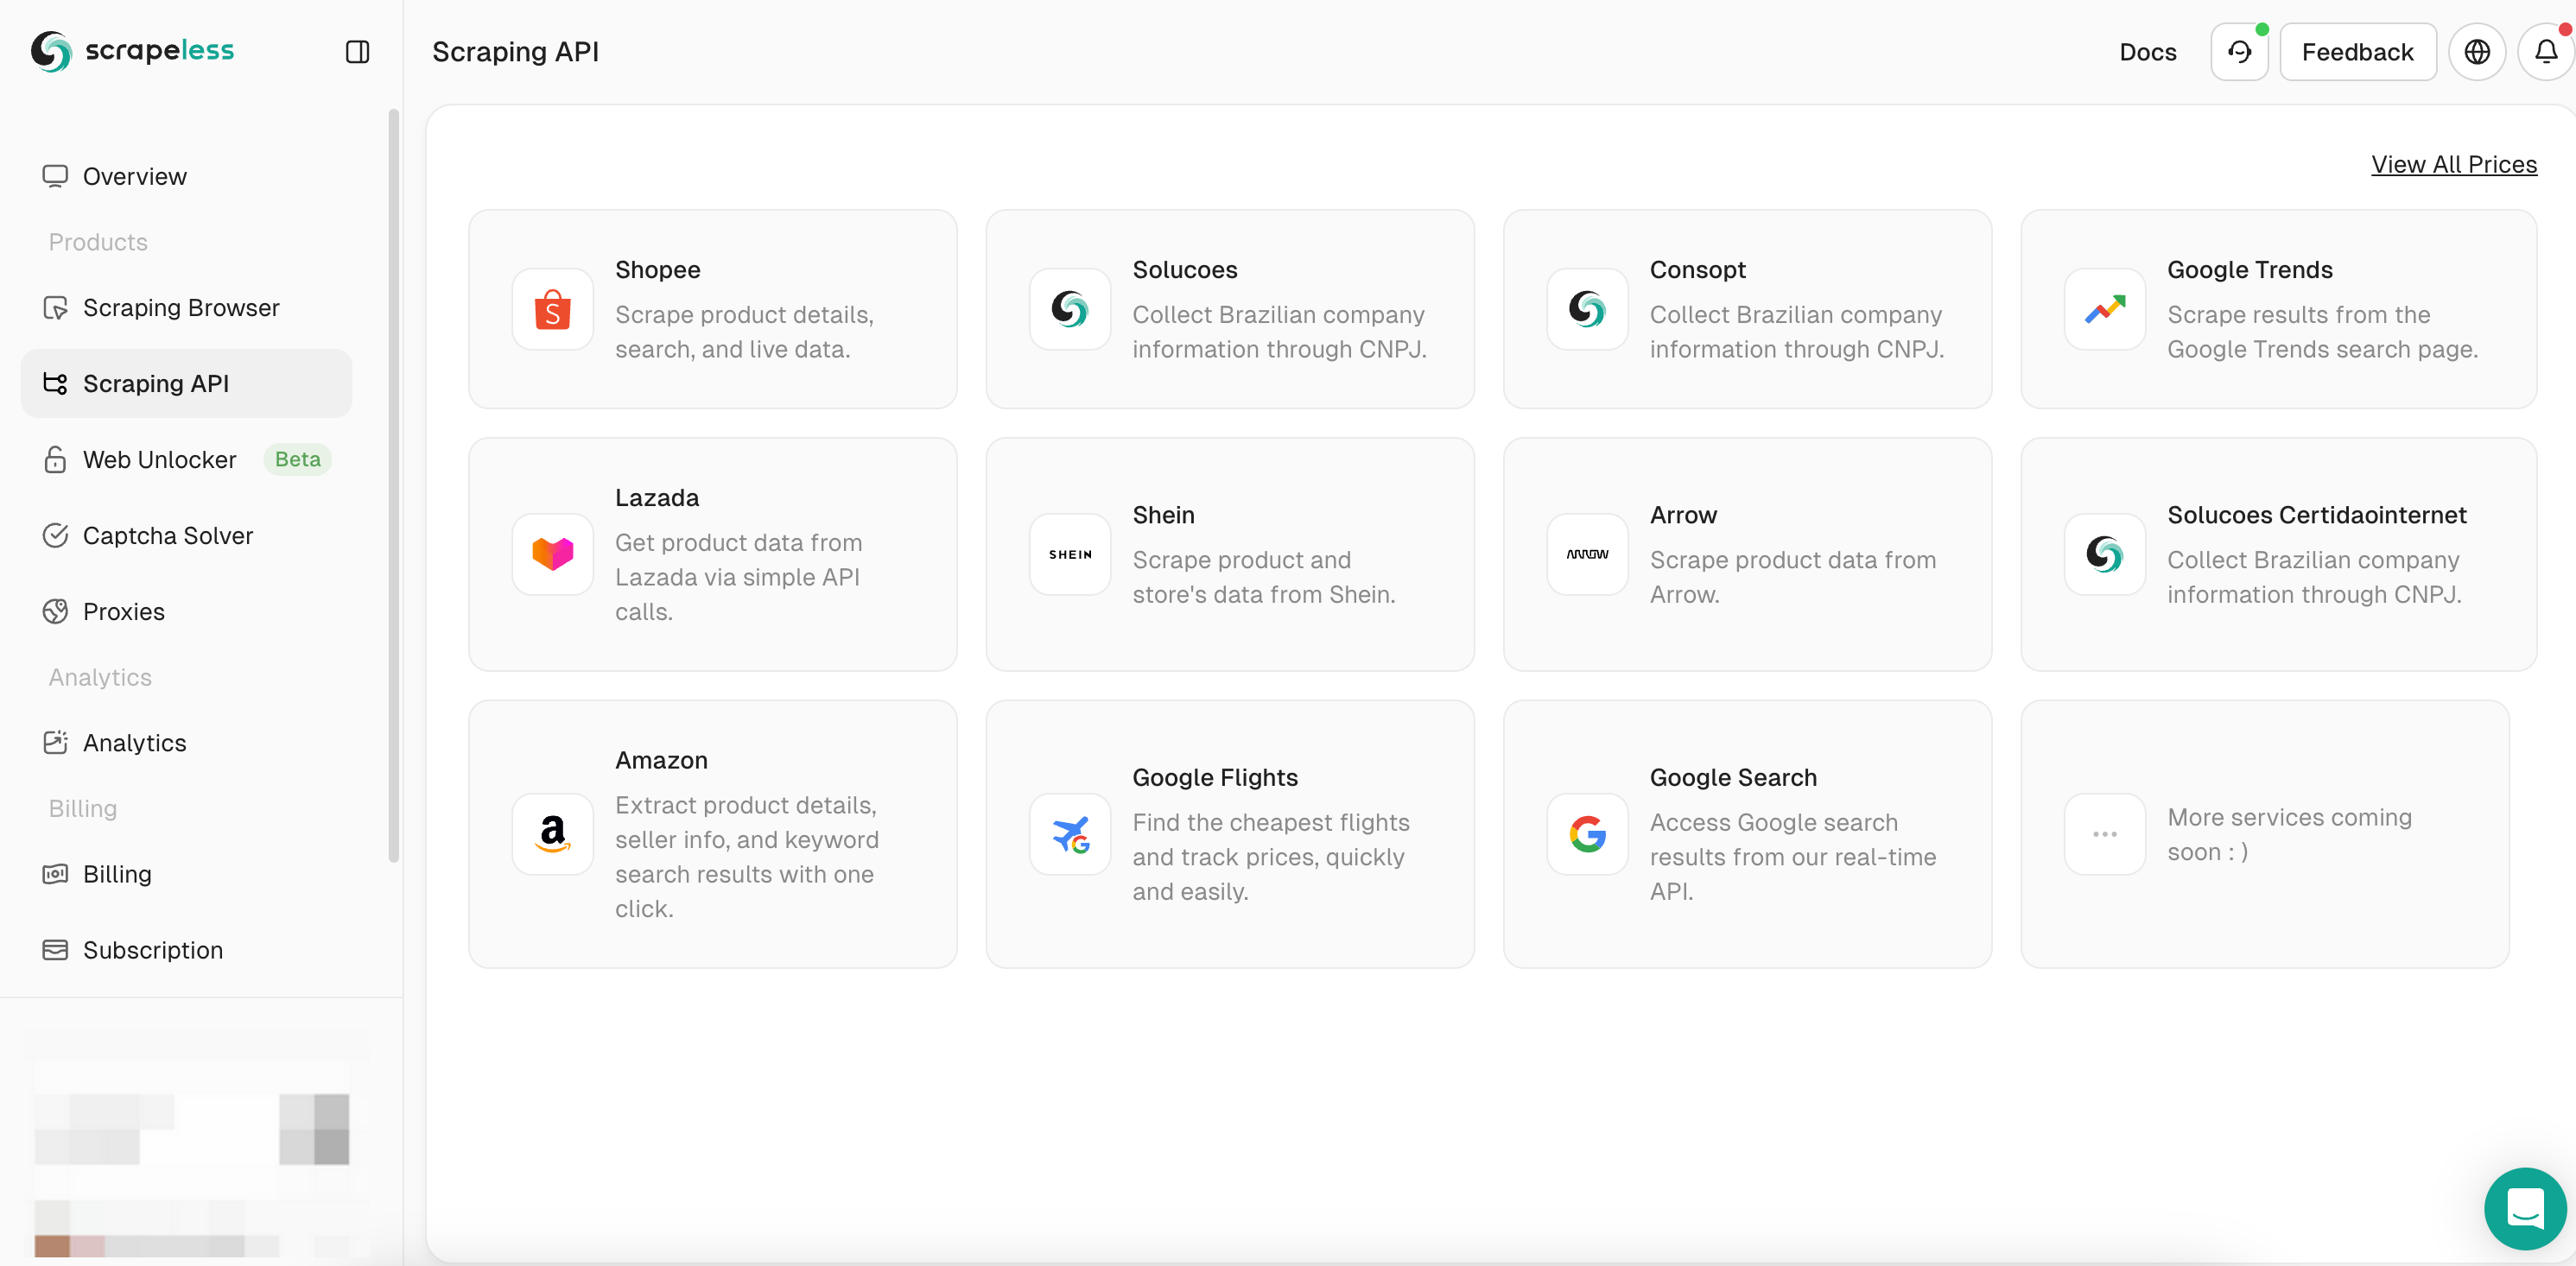
Task: Click the Lazada heart icon
Action: 552,554
